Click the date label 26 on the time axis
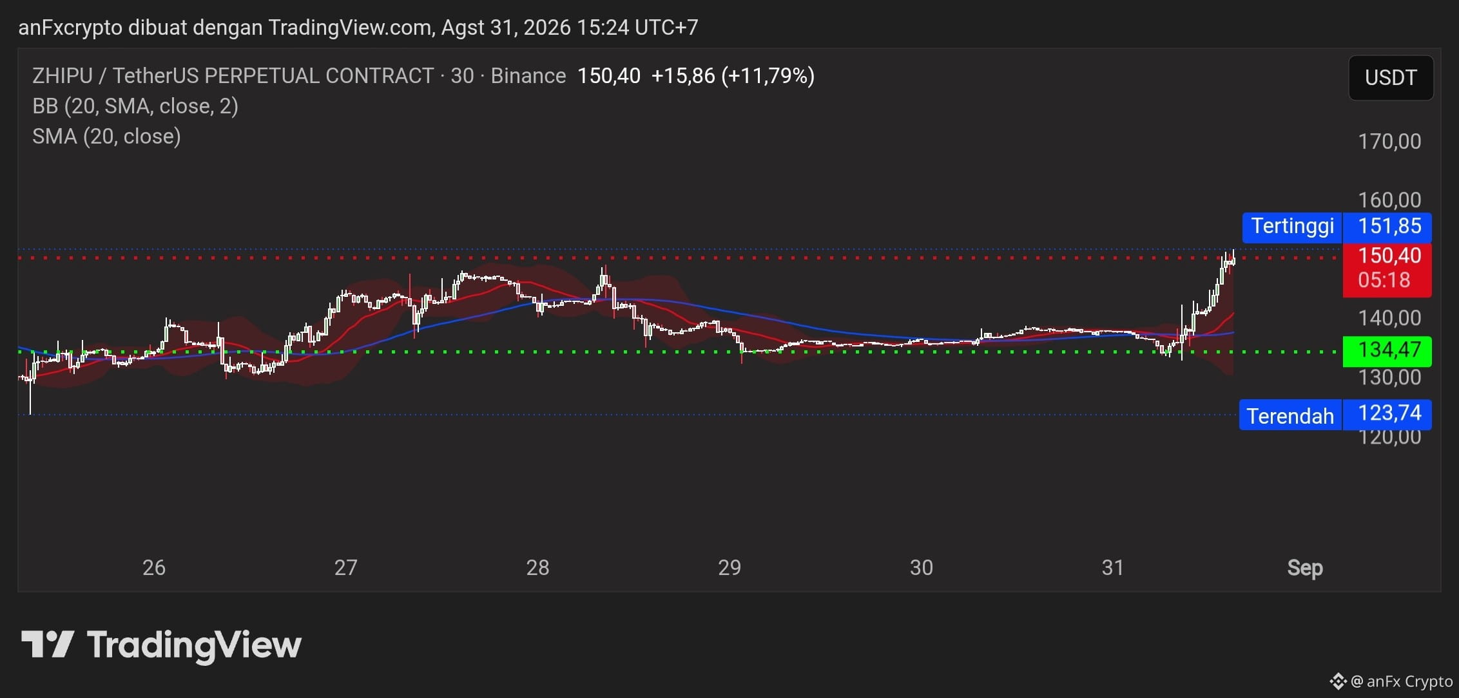1459x698 pixels. (154, 568)
